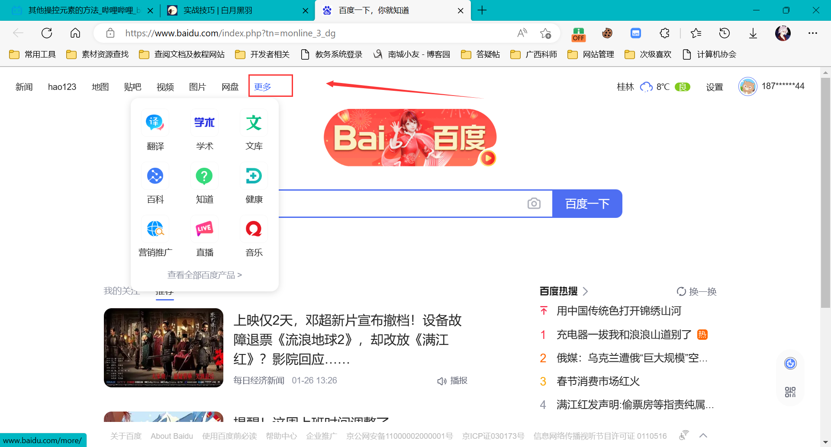Open hot search 春节消费市场红火
Viewport: 831px width, 447px height.
point(598,381)
